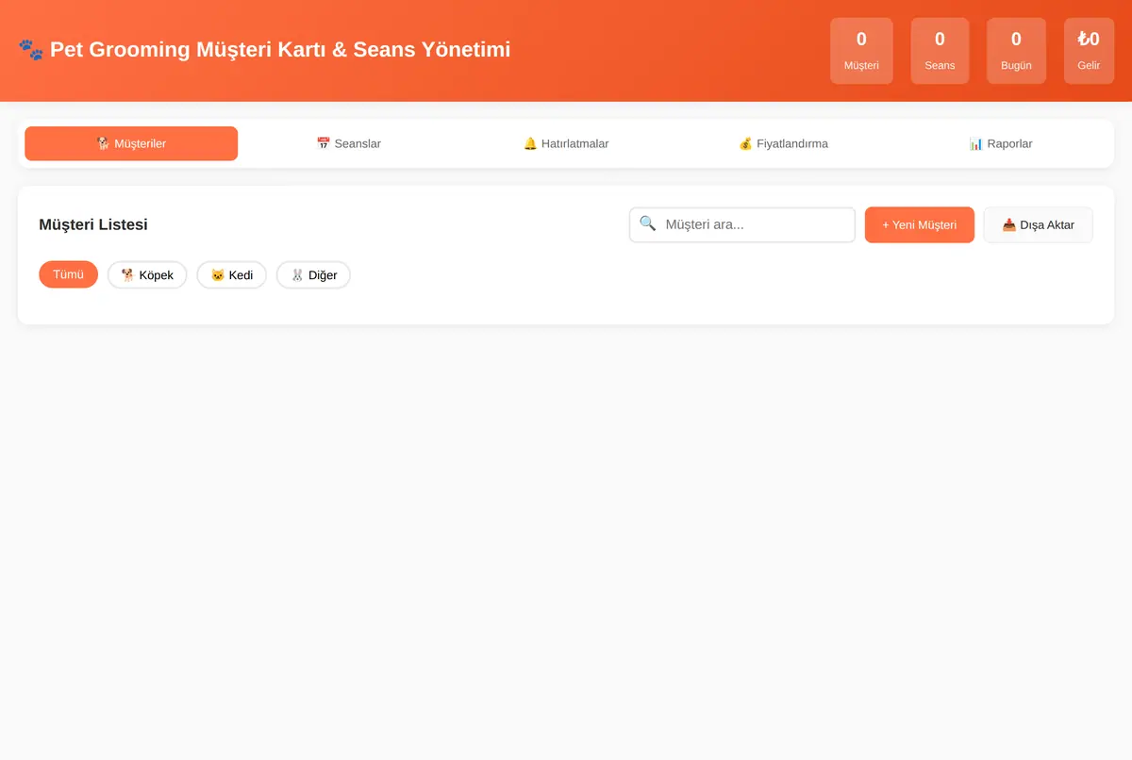Click the dog icon in Müşteriler tab
The width and height of the screenshot is (1132, 760).
(x=103, y=143)
